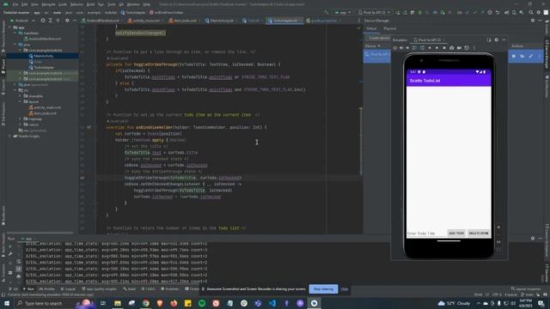Expand the drawable folder in project tree
The width and height of the screenshot is (550, 309).
click(x=21, y=96)
